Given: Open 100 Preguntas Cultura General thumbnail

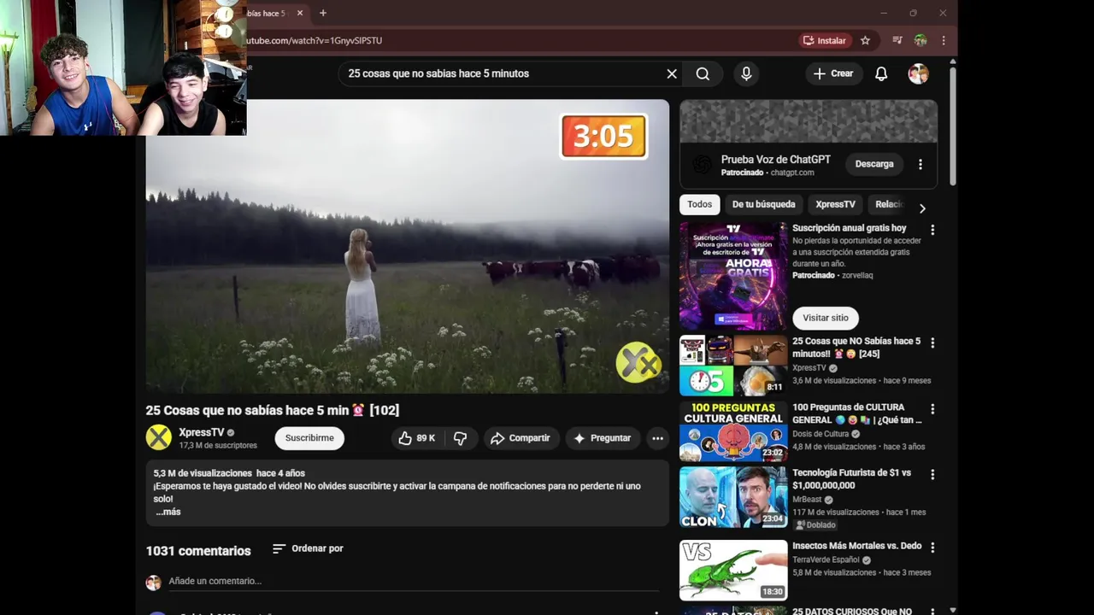Looking at the screenshot, I should 733,431.
